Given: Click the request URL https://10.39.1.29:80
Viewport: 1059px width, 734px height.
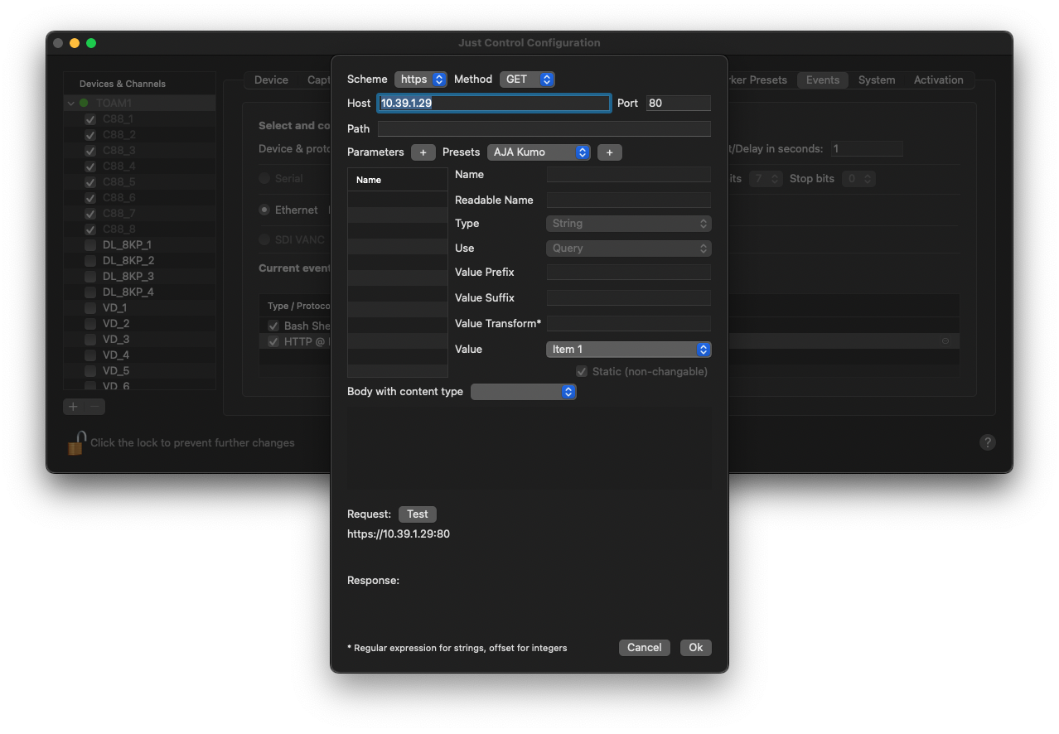Looking at the screenshot, I should (399, 534).
